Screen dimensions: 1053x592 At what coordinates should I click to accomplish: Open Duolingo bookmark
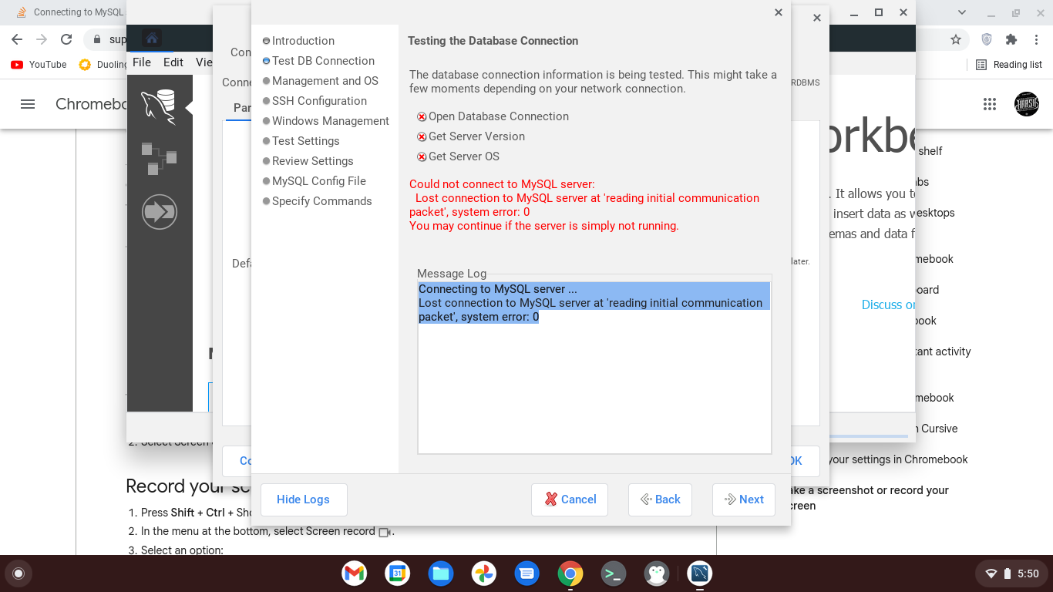103,65
